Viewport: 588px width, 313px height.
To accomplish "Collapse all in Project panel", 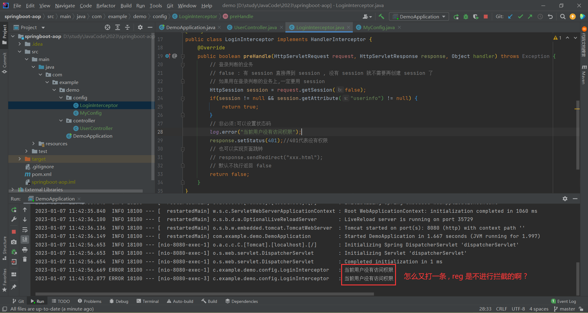I will [127, 27].
